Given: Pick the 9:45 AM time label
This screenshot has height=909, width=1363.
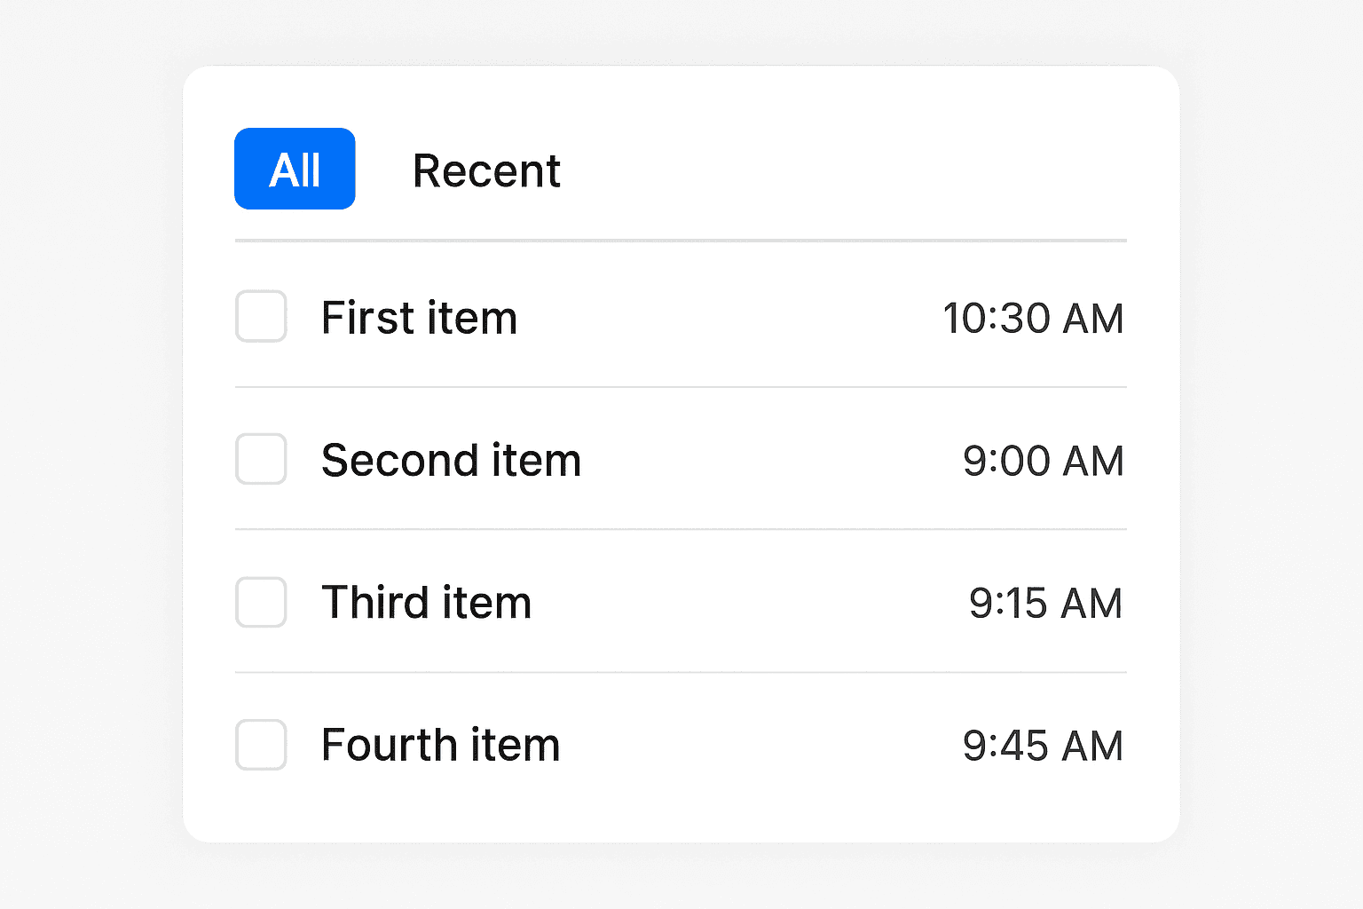Looking at the screenshot, I should click(x=1043, y=746).
